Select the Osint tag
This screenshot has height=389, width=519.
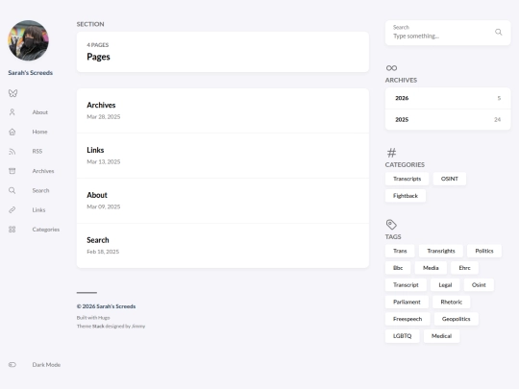coord(479,285)
